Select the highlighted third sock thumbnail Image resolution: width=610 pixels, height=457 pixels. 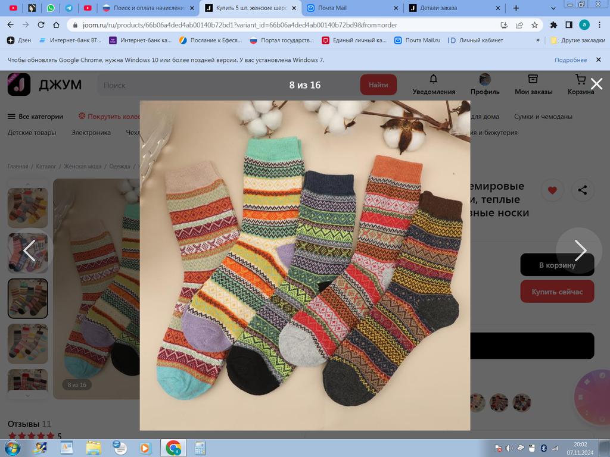[x=28, y=299]
